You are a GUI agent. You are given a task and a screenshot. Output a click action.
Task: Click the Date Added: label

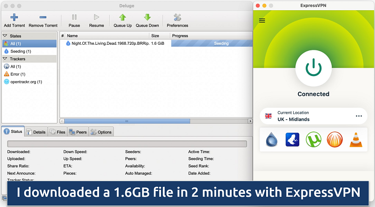click(199, 173)
